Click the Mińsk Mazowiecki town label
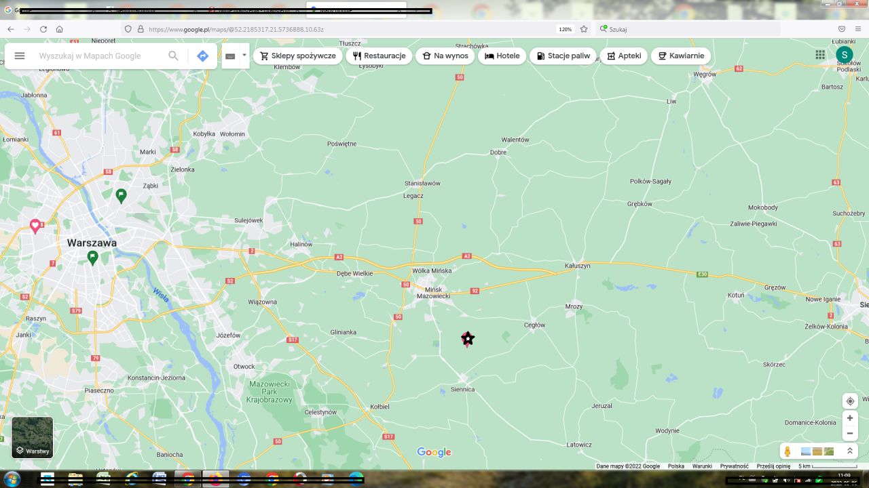869x488 pixels. click(x=432, y=291)
